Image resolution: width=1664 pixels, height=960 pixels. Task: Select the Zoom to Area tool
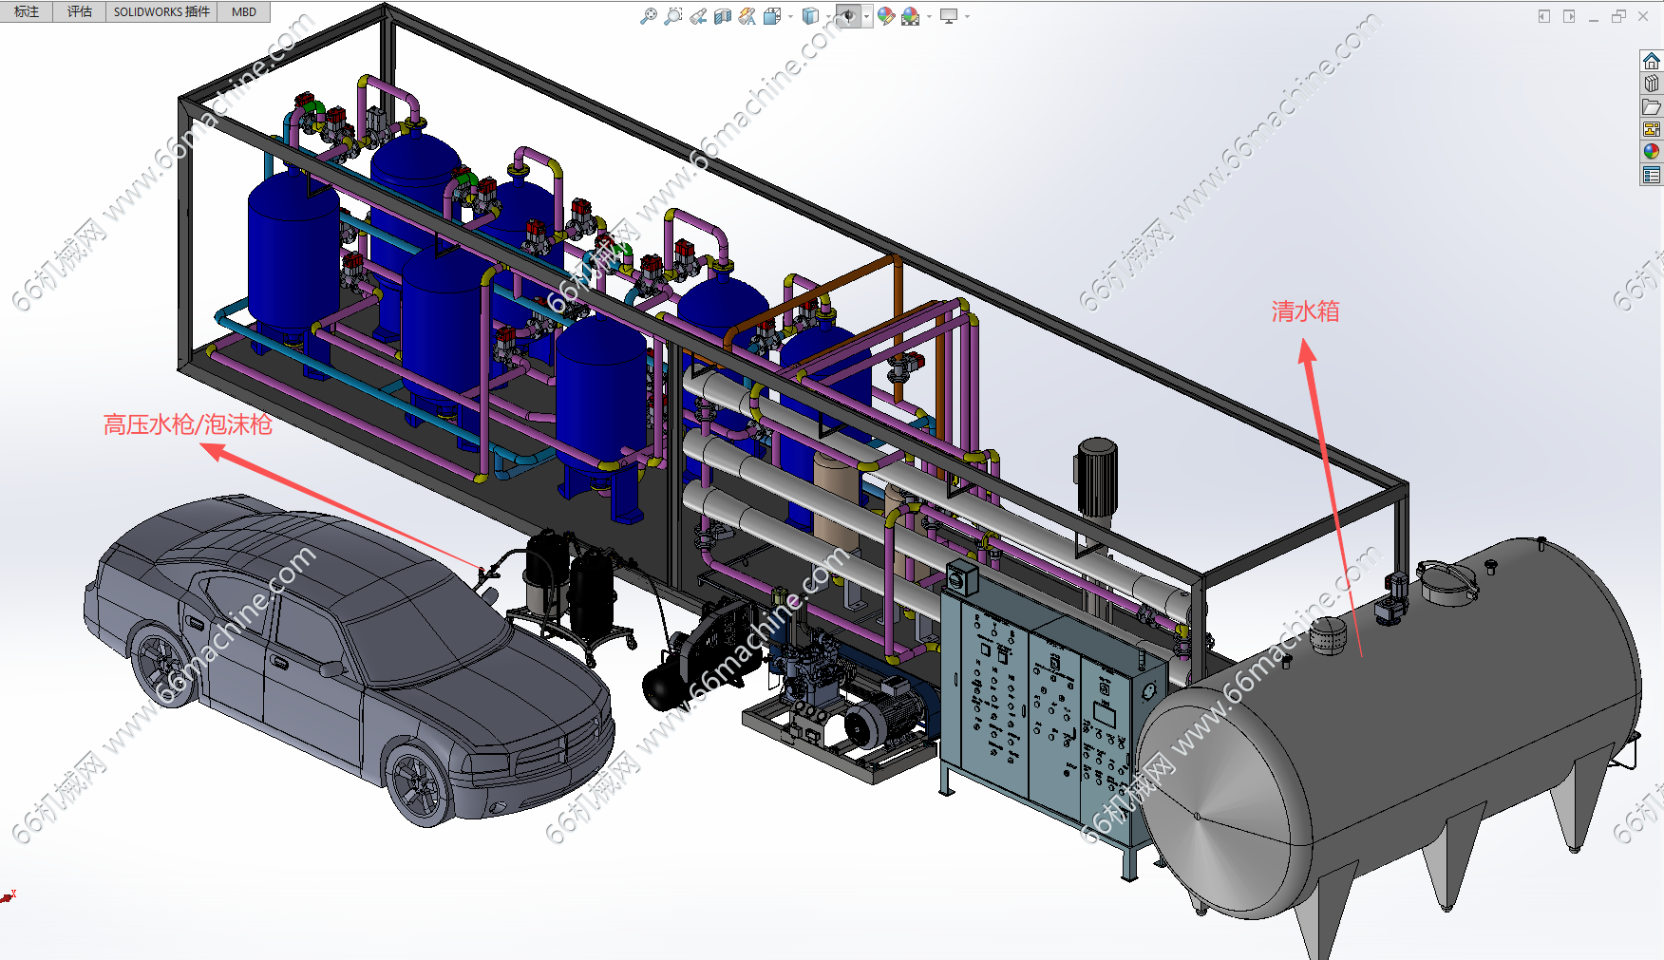coord(673,16)
